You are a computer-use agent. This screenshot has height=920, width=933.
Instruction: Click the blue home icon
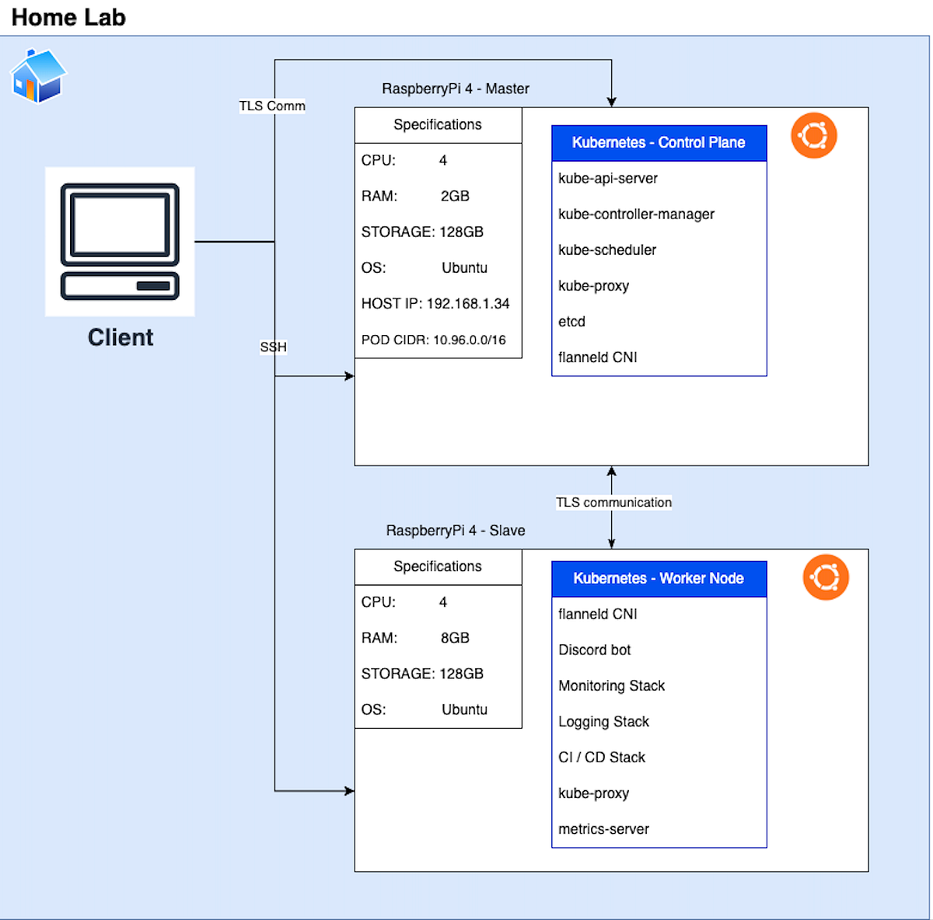(37, 75)
